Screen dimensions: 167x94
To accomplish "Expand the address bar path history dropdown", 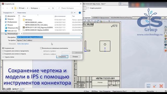I will pos(49,8).
